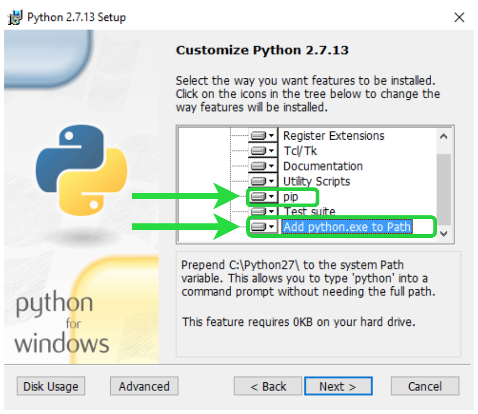The image size is (478, 414).
Task: Click the Add python.exe to Path drive icon
Action: point(259,227)
